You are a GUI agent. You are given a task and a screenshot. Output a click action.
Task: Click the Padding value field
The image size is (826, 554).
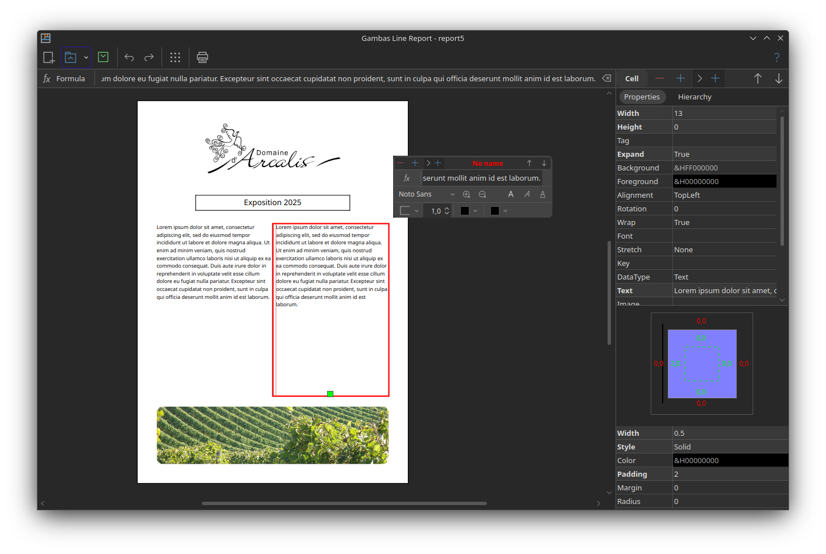coord(730,474)
